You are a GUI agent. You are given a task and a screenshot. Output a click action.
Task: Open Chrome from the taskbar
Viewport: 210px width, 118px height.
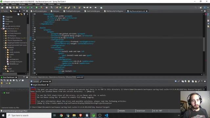click(61, 115)
